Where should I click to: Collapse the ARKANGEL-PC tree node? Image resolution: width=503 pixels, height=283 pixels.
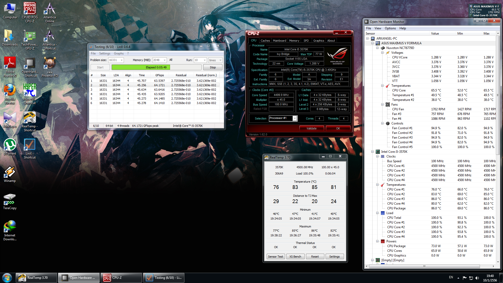click(368, 39)
